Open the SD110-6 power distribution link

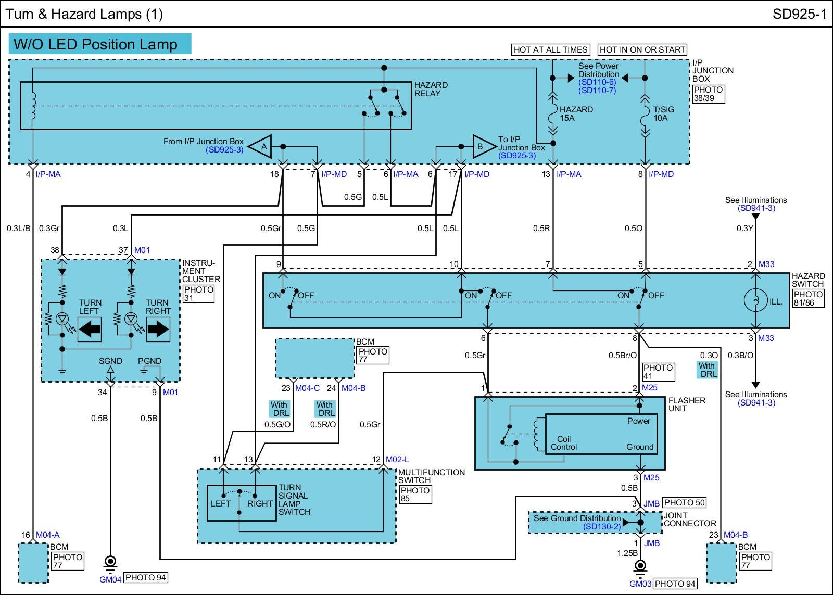click(598, 82)
